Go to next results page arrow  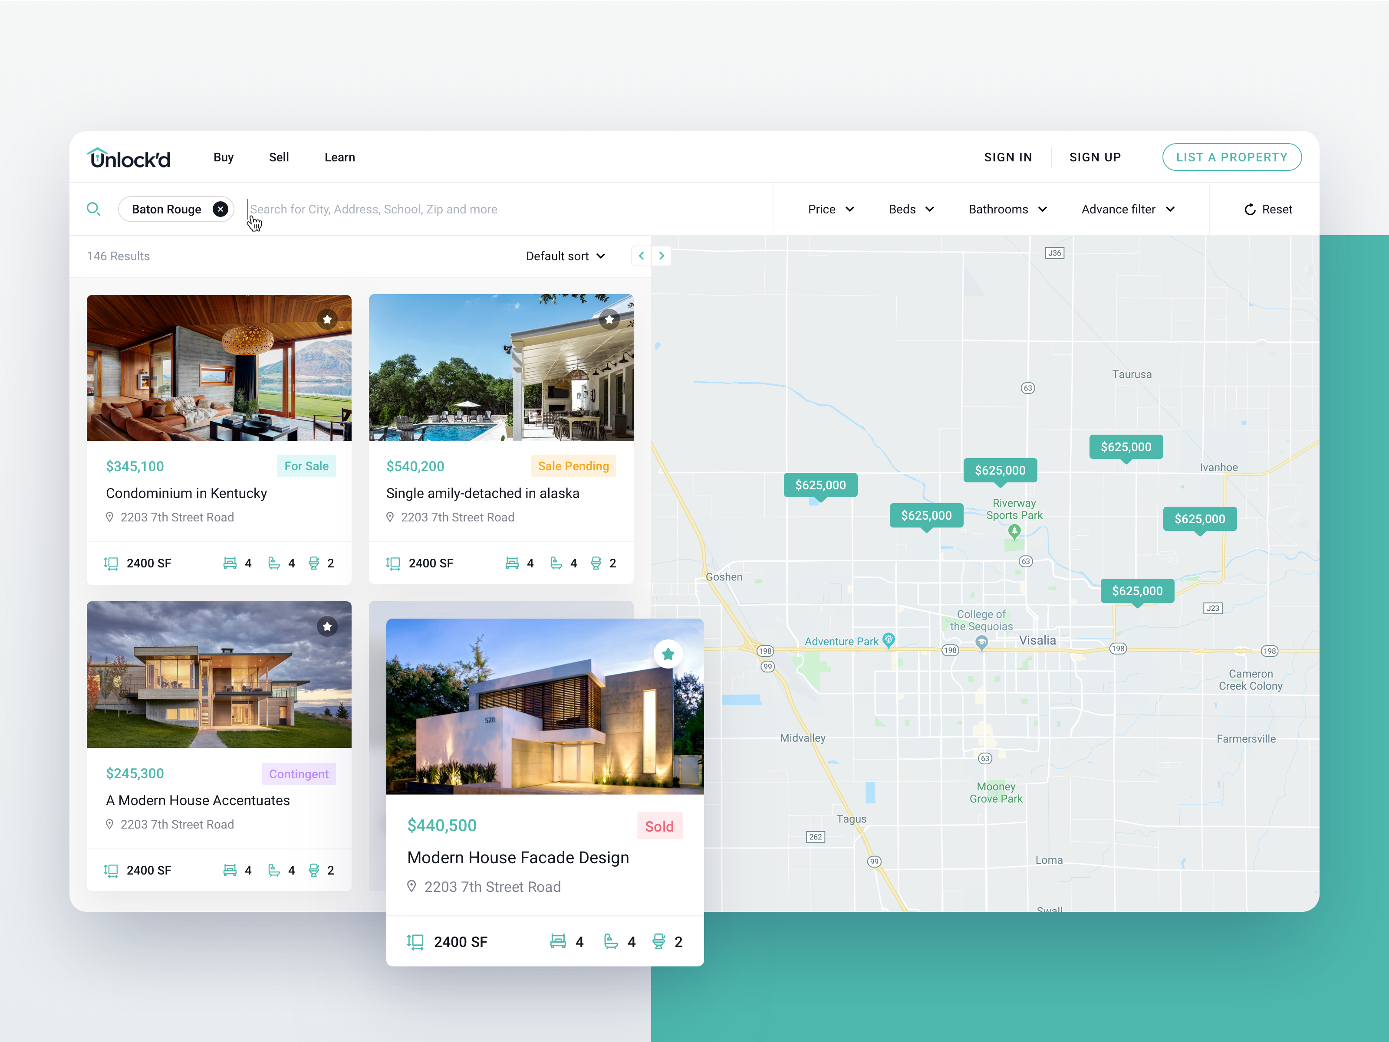tap(661, 256)
